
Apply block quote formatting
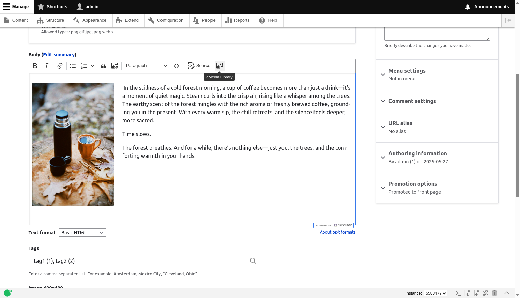click(x=104, y=66)
